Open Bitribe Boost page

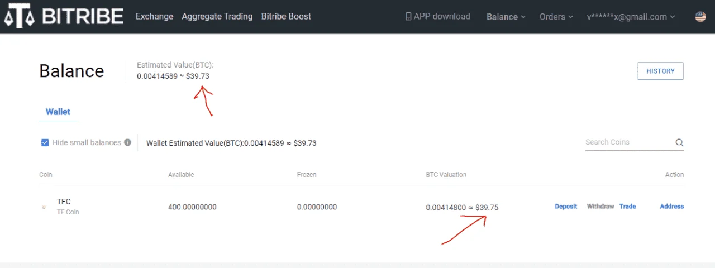click(286, 17)
